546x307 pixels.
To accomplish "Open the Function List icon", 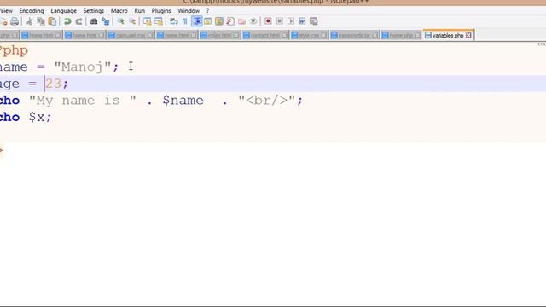I will (230, 21).
